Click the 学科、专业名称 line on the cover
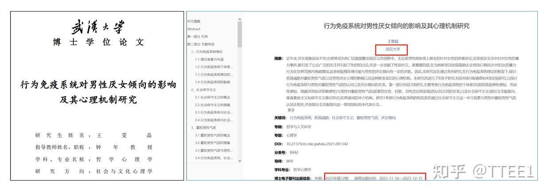Screen dimensions: 548x193 (x=94, y=159)
